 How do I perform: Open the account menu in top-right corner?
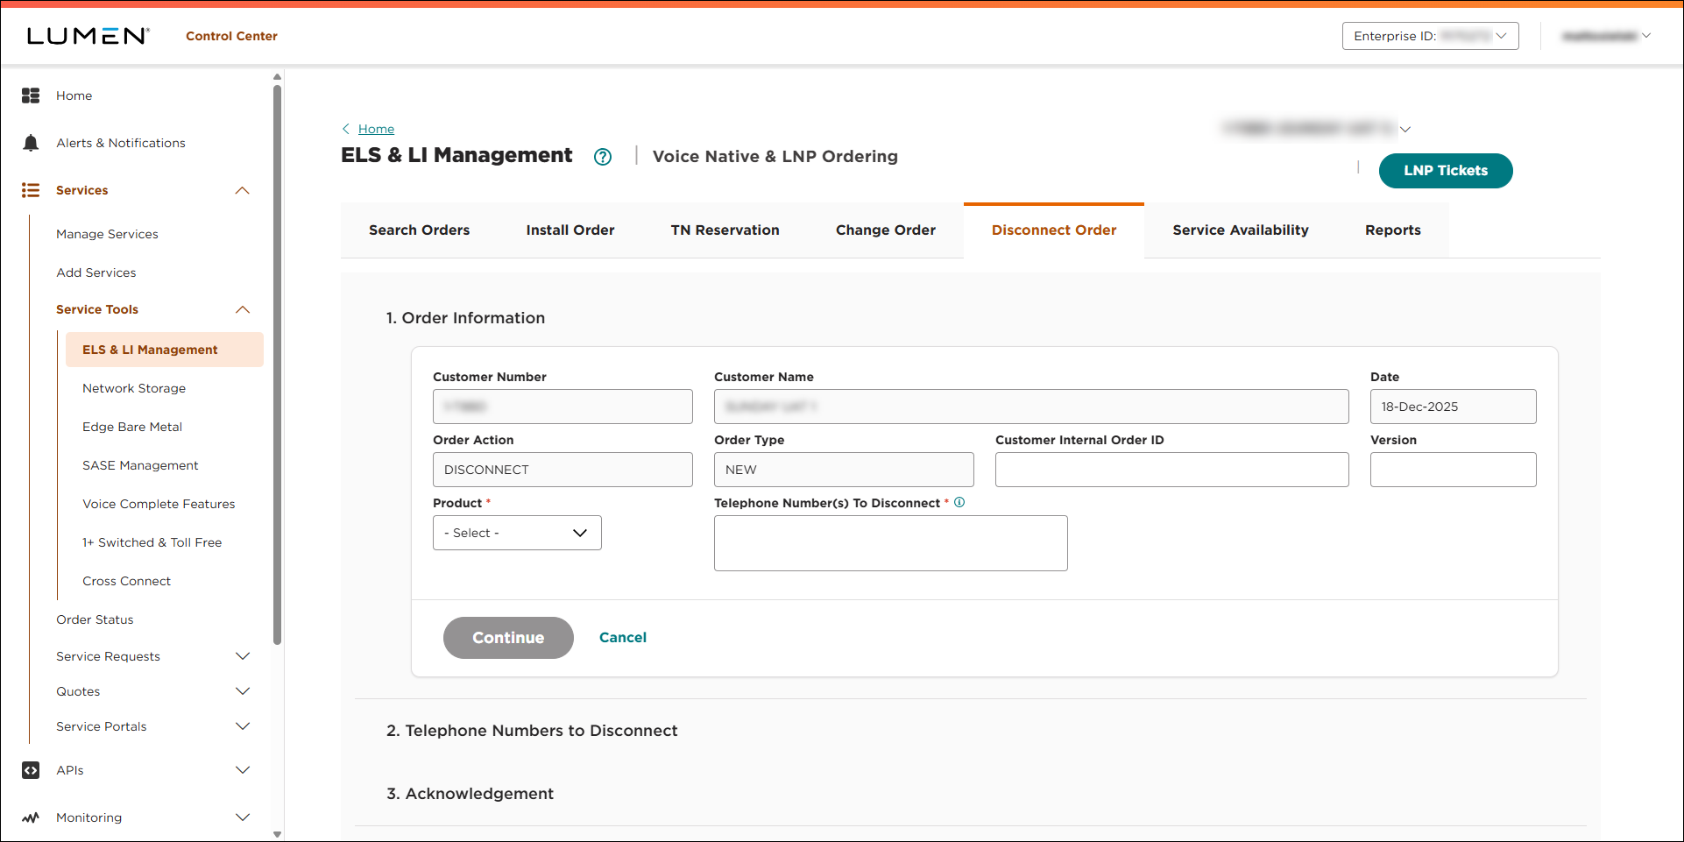(1606, 35)
